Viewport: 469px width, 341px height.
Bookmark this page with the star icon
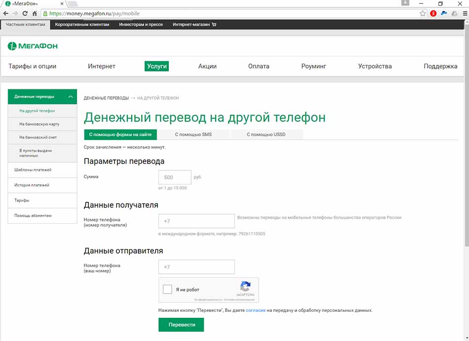pyautogui.click(x=422, y=13)
